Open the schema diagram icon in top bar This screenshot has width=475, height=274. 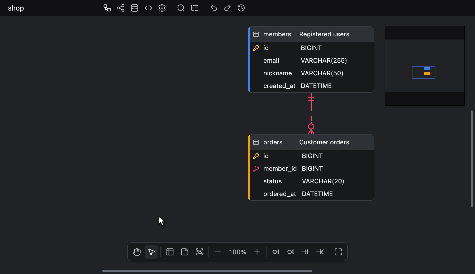pyautogui.click(x=107, y=8)
